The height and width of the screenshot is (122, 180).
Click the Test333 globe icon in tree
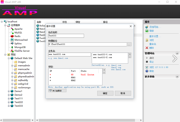click(12, 106)
